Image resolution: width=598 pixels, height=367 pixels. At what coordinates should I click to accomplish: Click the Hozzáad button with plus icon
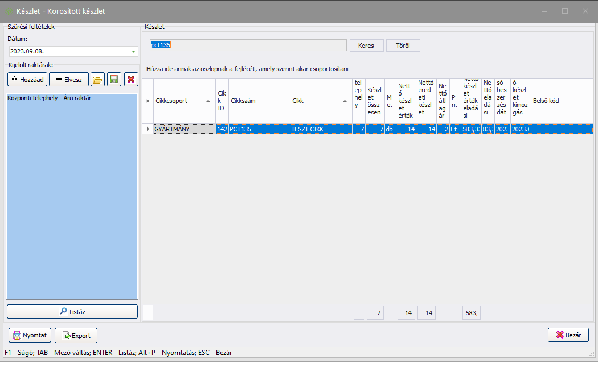[27, 80]
